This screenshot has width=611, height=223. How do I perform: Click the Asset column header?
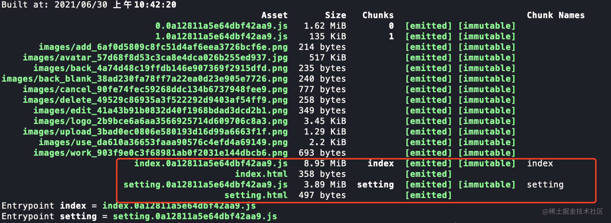point(274,15)
